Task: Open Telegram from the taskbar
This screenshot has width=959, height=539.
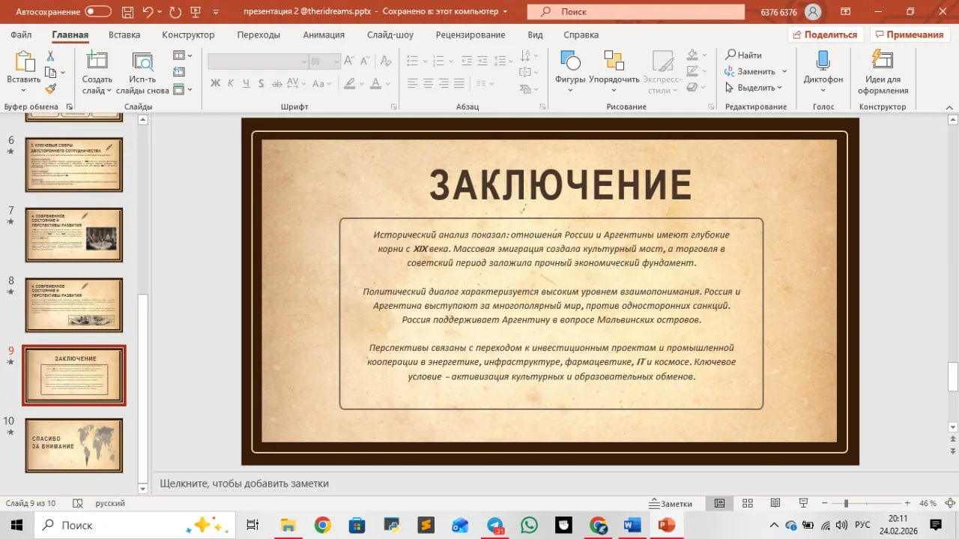Action: coord(494,526)
